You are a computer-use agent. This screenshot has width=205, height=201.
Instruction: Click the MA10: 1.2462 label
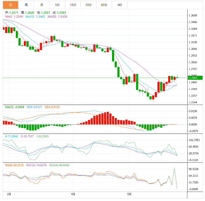point(35,17)
